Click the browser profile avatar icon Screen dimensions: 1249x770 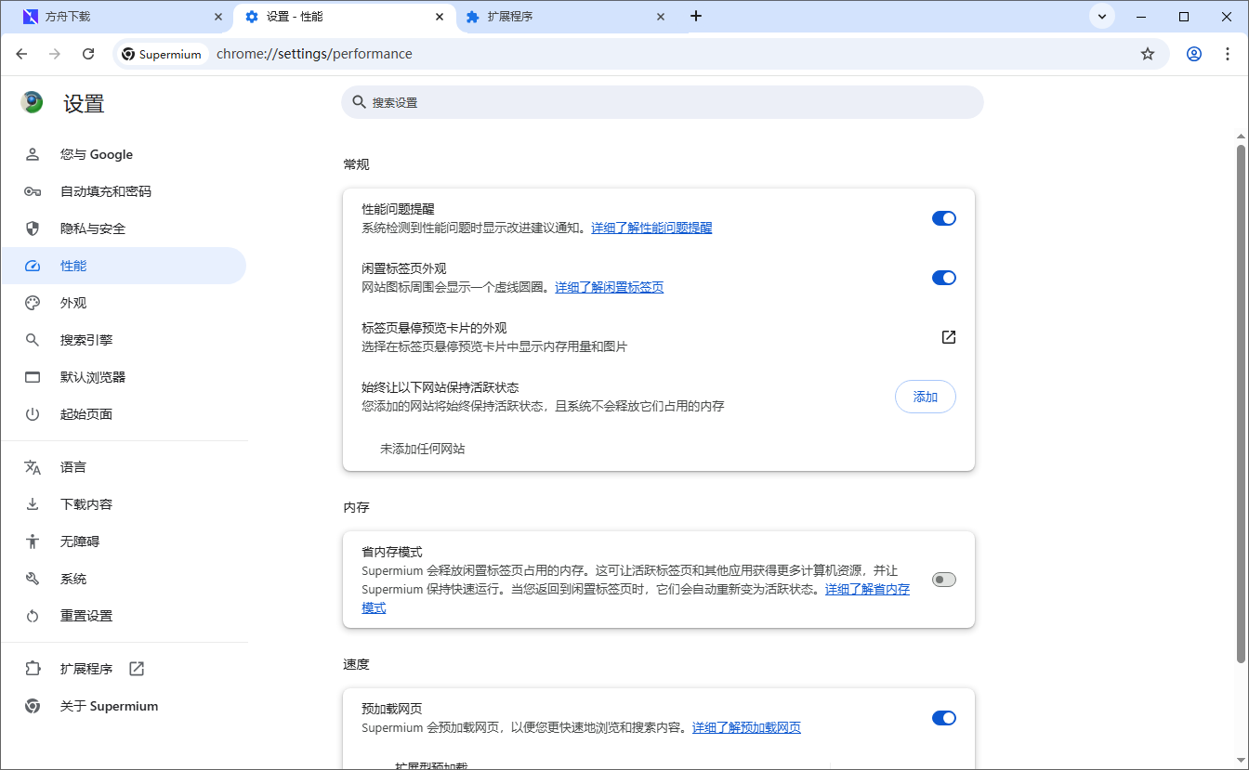(x=1193, y=54)
